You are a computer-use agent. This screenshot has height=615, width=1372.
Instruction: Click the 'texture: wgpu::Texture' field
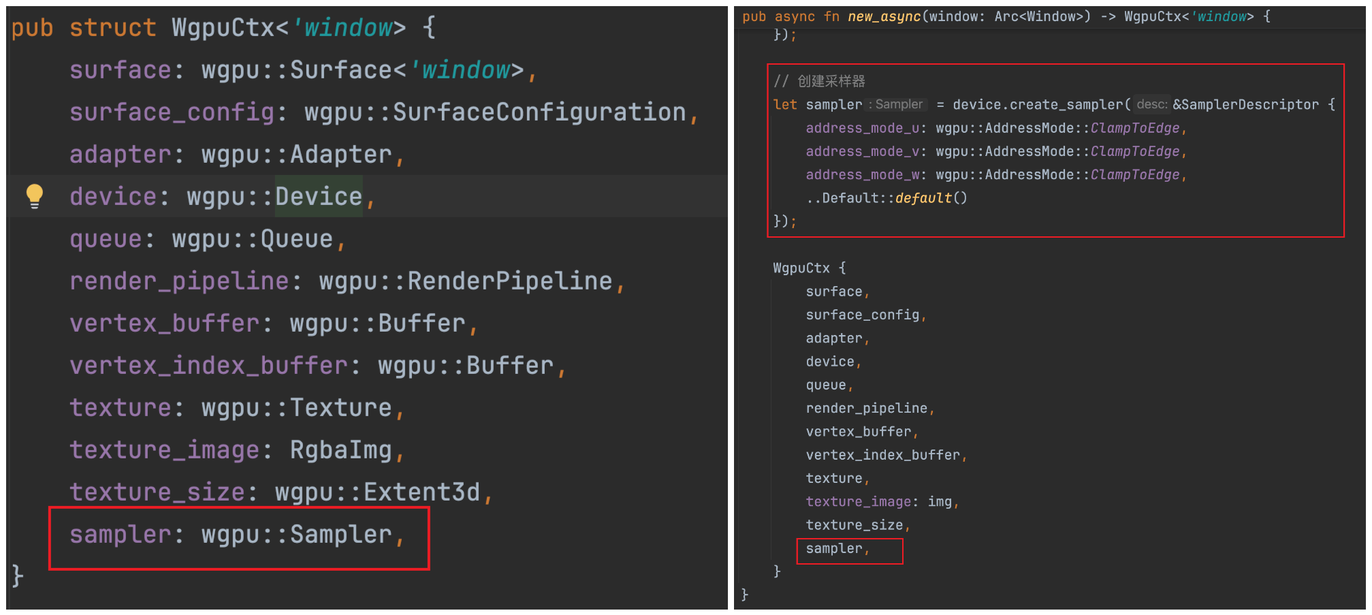click(x=237, y=408)
